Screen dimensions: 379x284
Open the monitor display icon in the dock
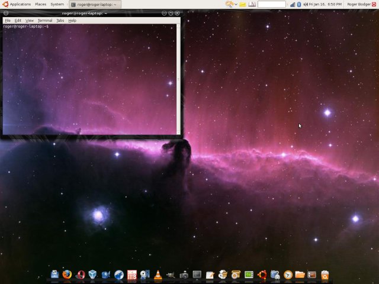(x=197, y=275)
